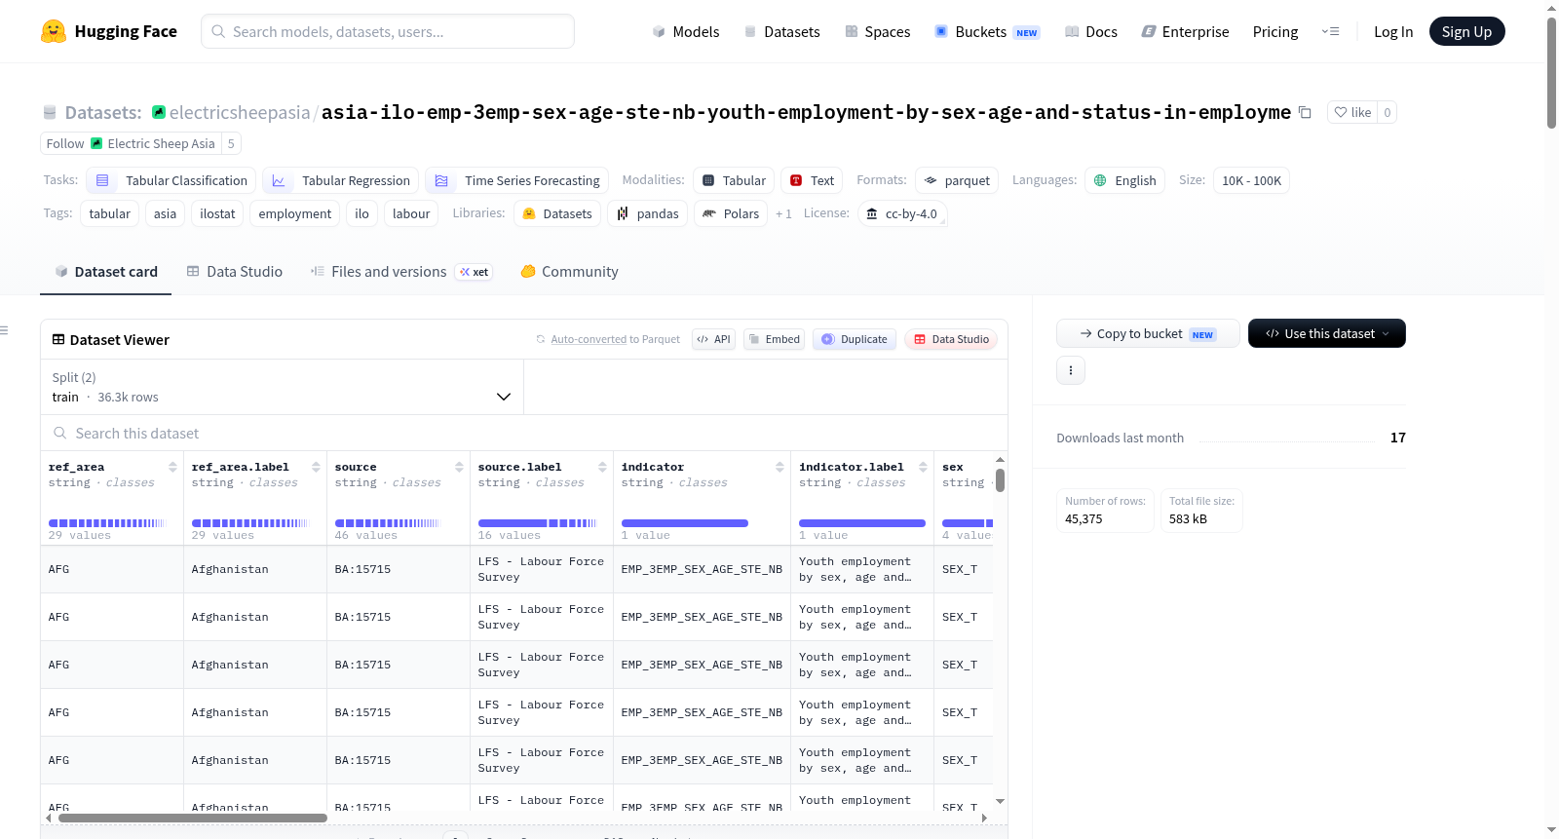Click the table vertical scrollbar thumb
The height and width of the screenshot is (839, 1559).
[x=1000, y=480]
